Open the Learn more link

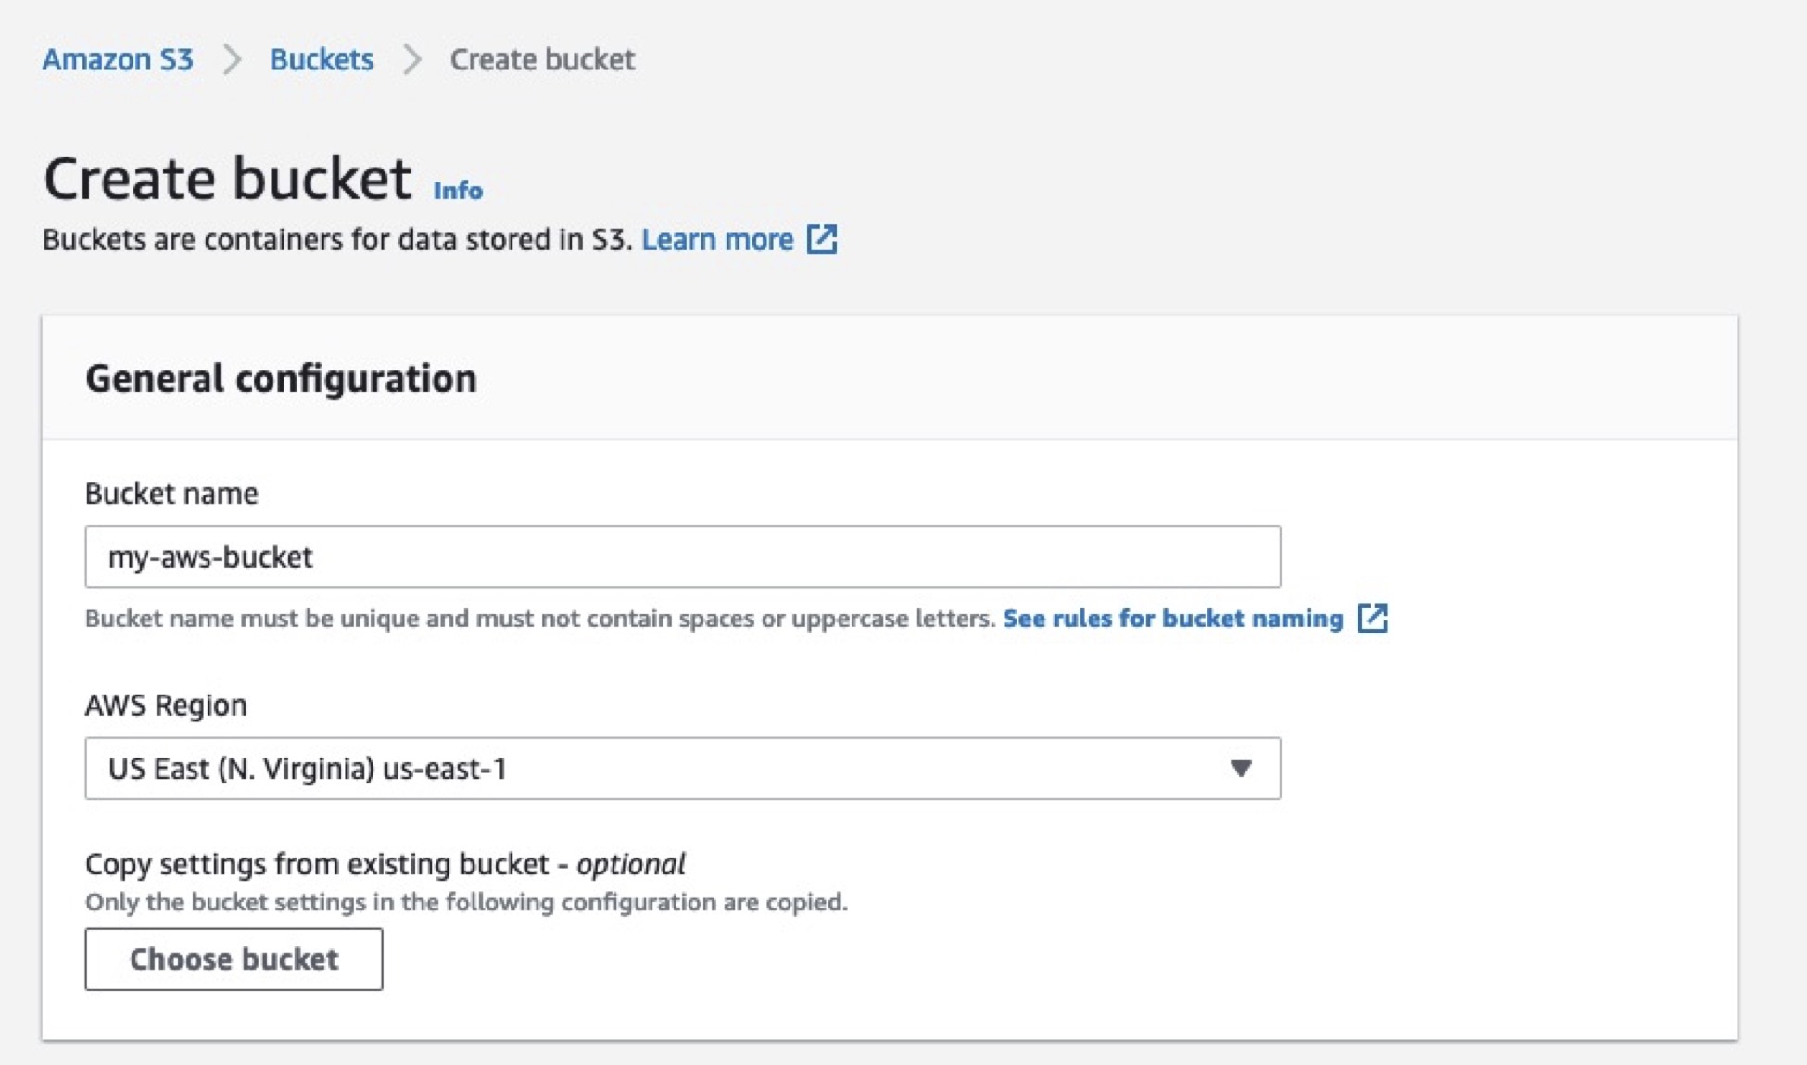click(717, 239)
